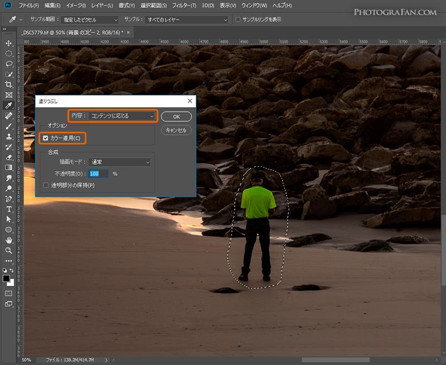Select the Brush tool

9,126
